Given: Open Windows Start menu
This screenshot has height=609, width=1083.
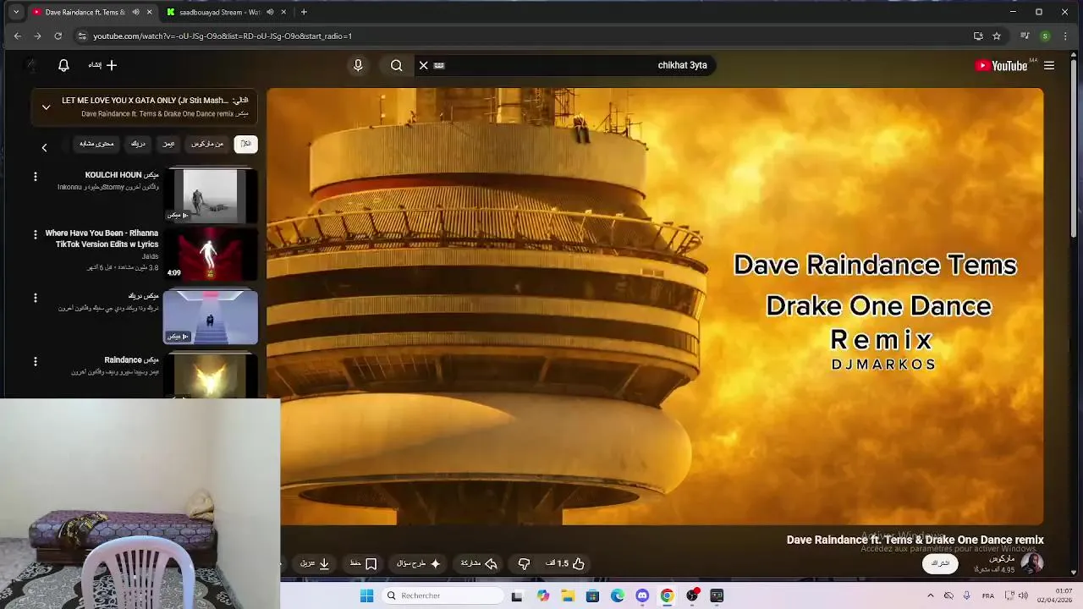Looking at the screenshot, I should [366, 595].
